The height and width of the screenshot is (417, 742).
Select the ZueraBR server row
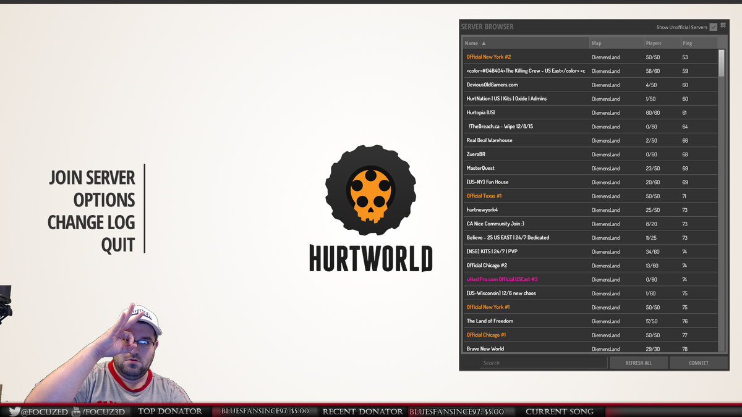(591, 154)
